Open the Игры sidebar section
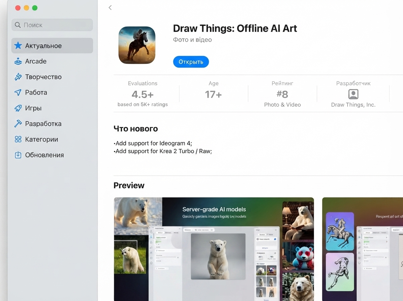The image size is (403, 301). tap(52, 108)
